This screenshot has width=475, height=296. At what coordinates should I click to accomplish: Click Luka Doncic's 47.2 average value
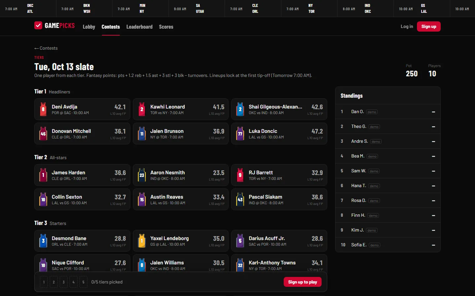[317, 131]
